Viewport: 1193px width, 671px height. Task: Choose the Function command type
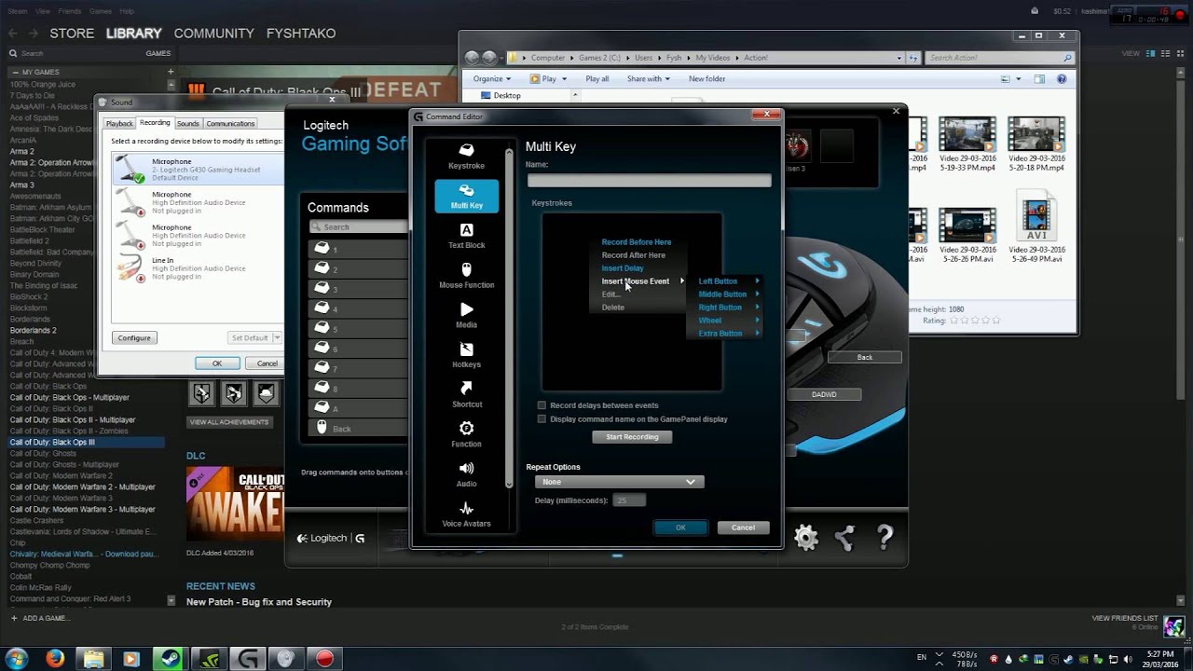point(466,434)
